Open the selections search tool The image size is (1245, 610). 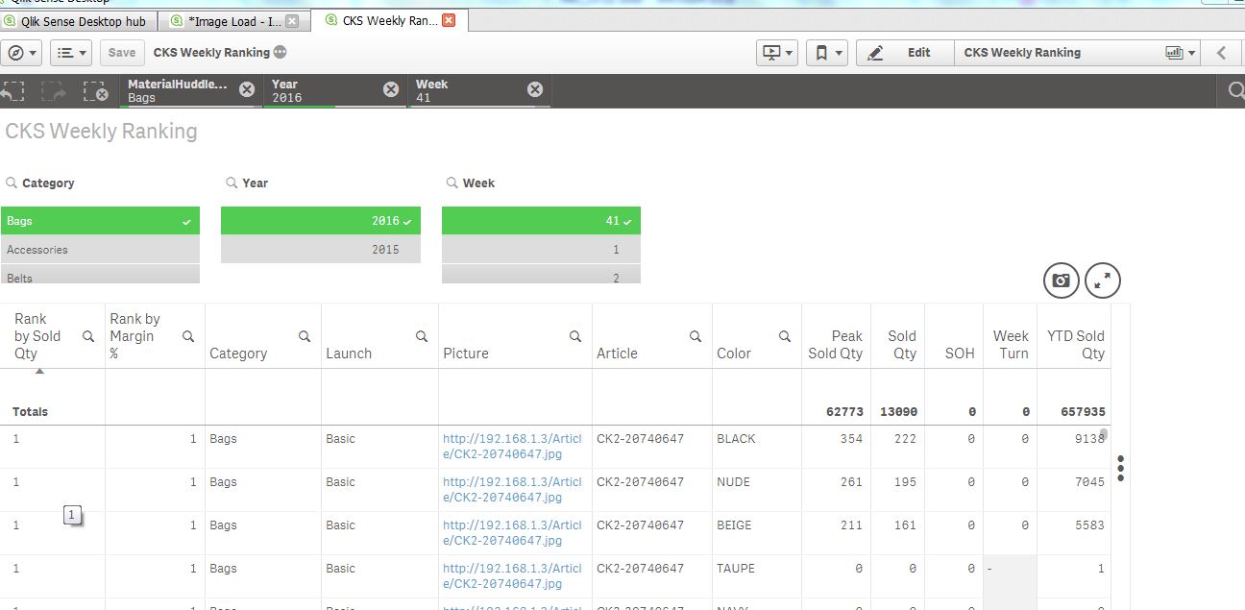click(1236, 91)
